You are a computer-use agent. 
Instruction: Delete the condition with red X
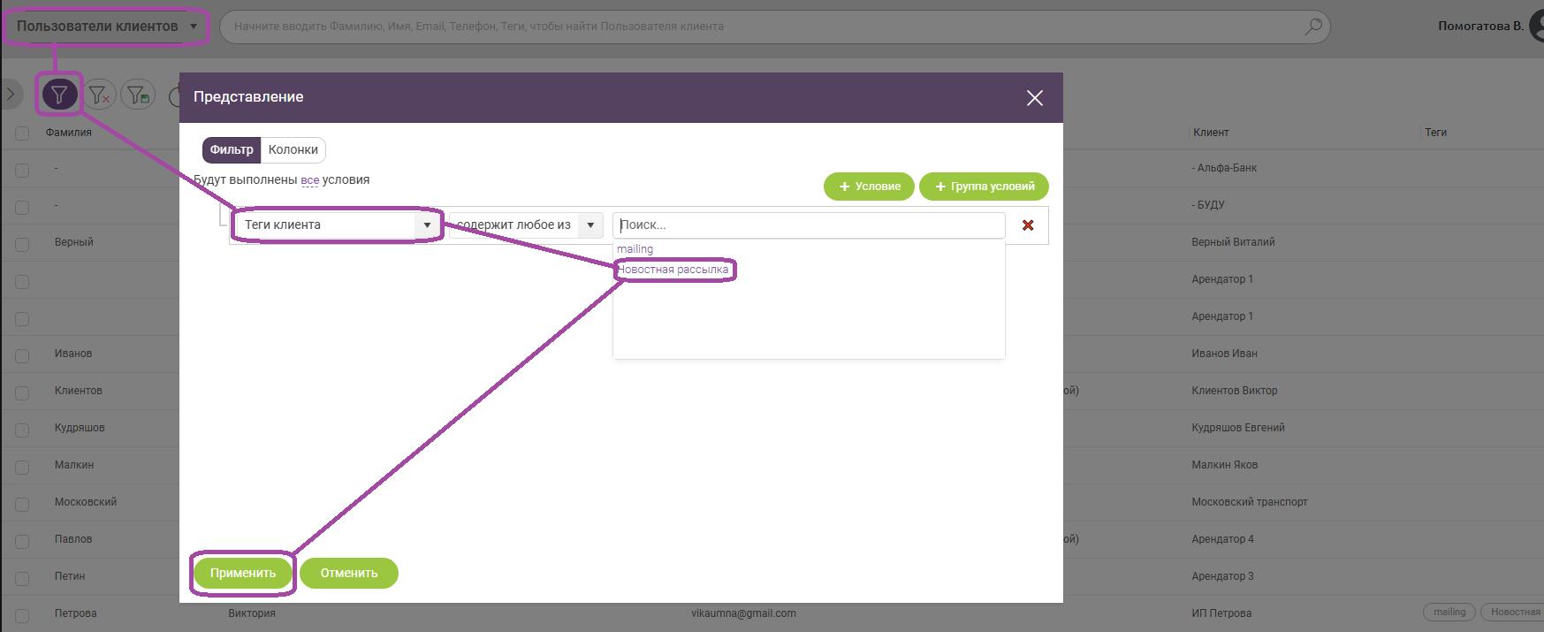1028,225
